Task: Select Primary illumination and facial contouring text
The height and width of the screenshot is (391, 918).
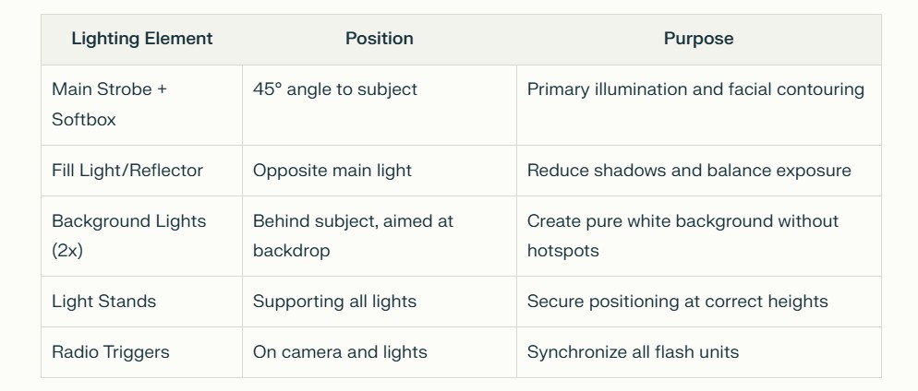Action: [x=695, y=89]
